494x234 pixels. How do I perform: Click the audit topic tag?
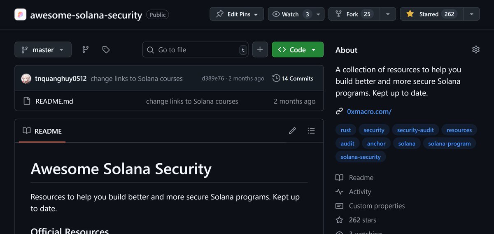tap(347, 144)
